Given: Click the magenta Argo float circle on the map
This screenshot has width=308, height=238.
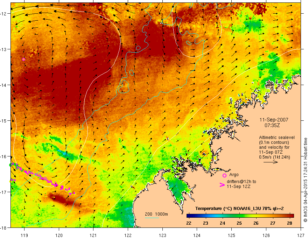Looking at the screenshot, I should tap(23, 59).
